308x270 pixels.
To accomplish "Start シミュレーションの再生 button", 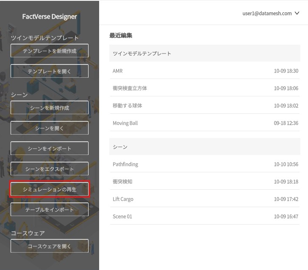I will click(50, 189).
